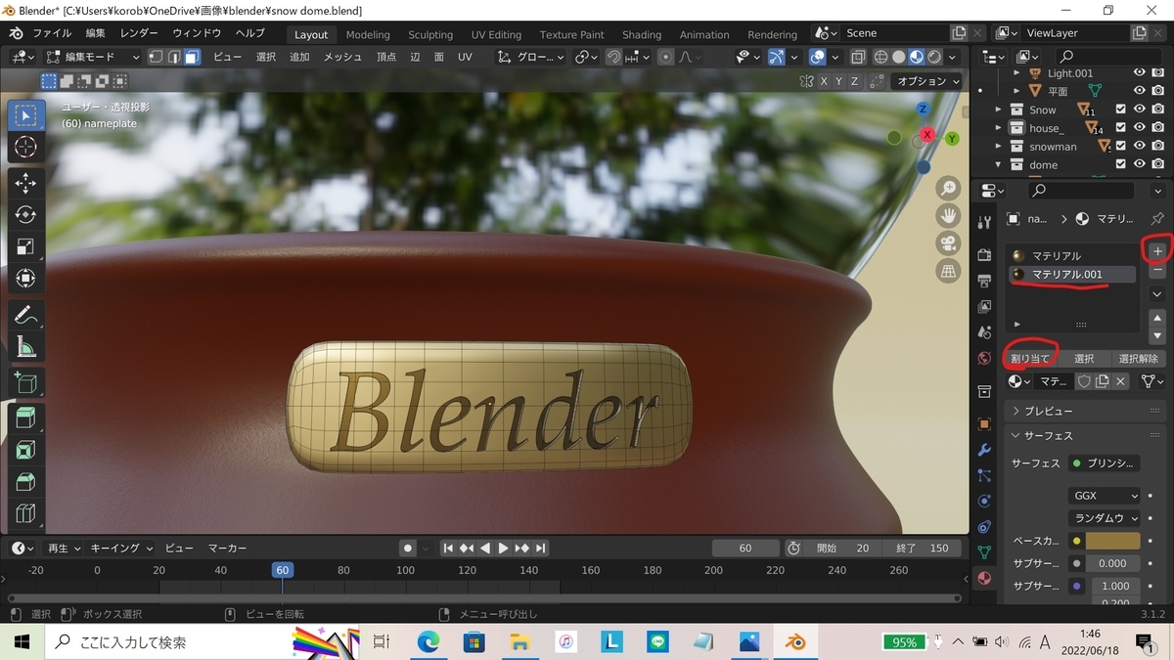Switch perspective/orthographic with grid gizmo
Viewport: 1174px width, 660px height.
click(948, 271)
